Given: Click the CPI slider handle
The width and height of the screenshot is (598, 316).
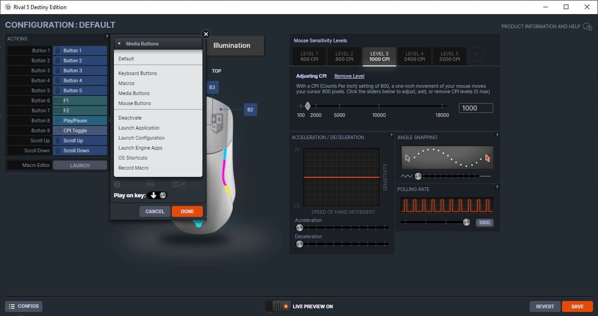Looking at the screenshot, I should (x=308, y=106).
